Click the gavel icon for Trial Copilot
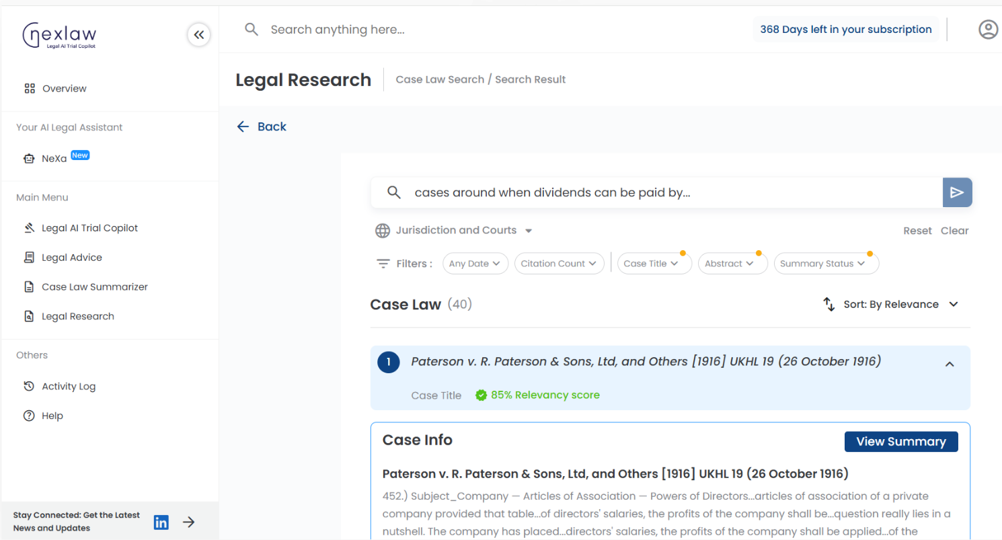 (29, 228)
